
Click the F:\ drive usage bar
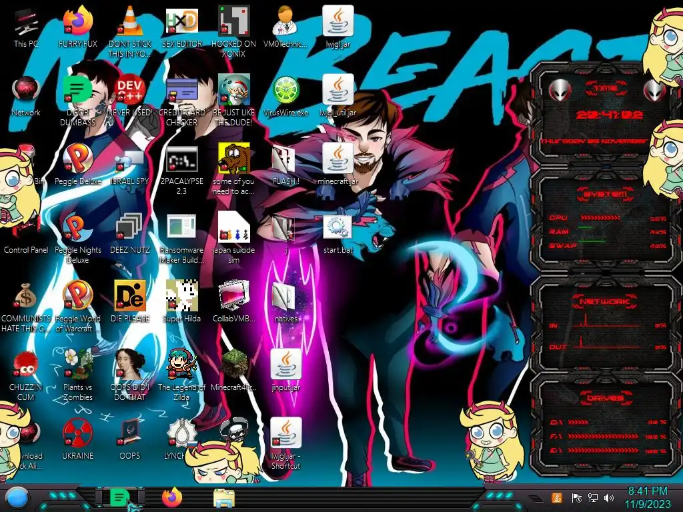(603, 436)
